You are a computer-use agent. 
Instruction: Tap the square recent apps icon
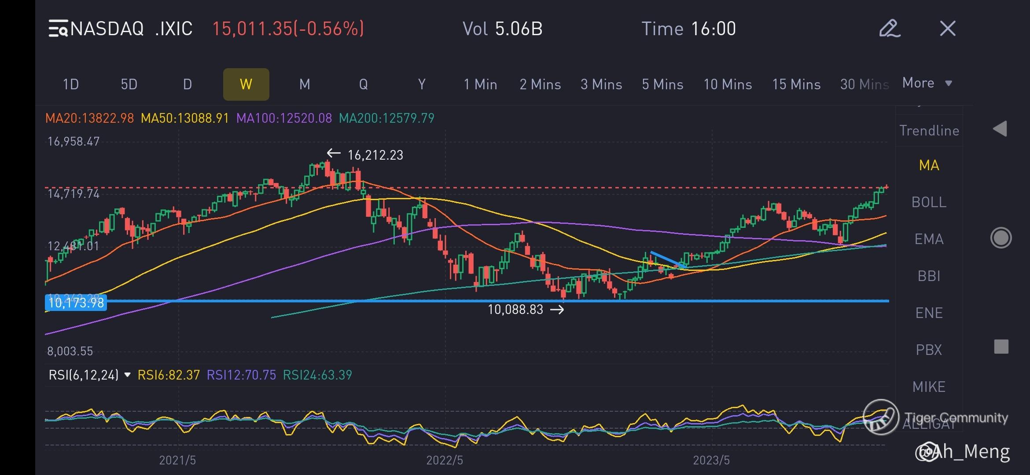(x=1001, y=347)
